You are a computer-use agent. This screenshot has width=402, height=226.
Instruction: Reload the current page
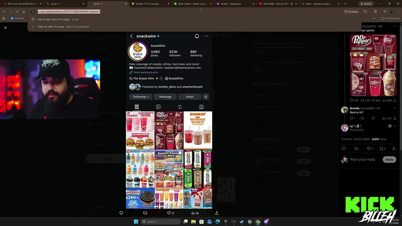[17, 12]
